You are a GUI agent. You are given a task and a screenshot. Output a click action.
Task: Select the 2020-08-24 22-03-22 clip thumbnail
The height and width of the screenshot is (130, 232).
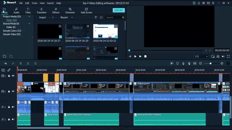coord(105,31)
